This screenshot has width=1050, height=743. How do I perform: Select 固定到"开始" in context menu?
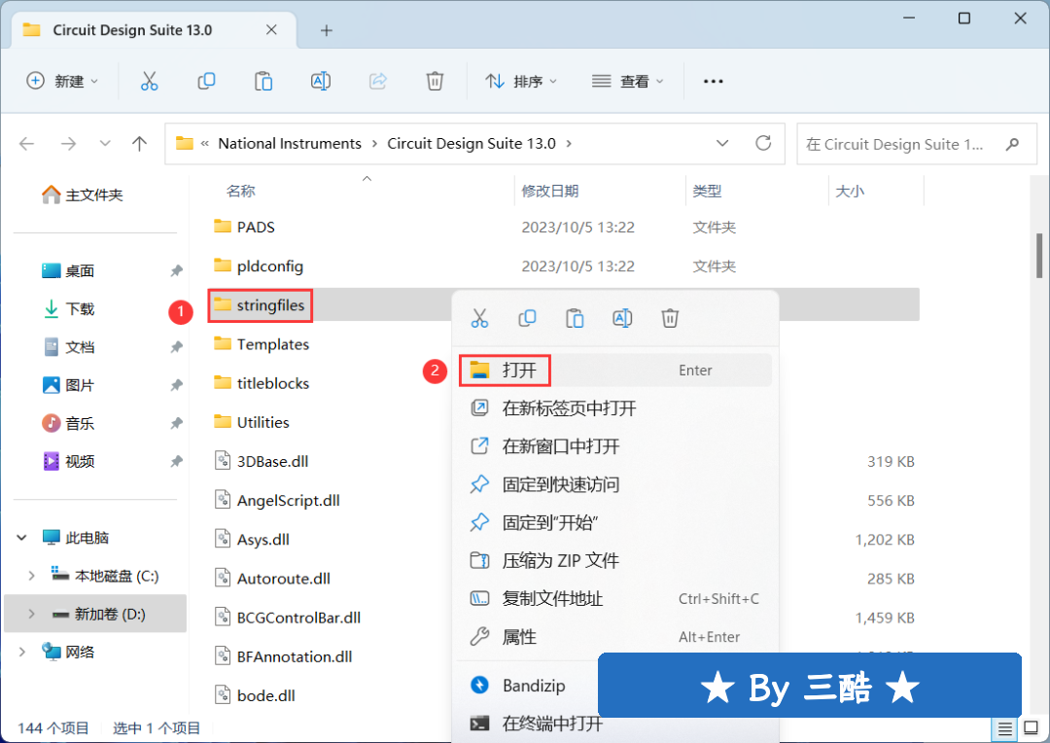point(615,522)
